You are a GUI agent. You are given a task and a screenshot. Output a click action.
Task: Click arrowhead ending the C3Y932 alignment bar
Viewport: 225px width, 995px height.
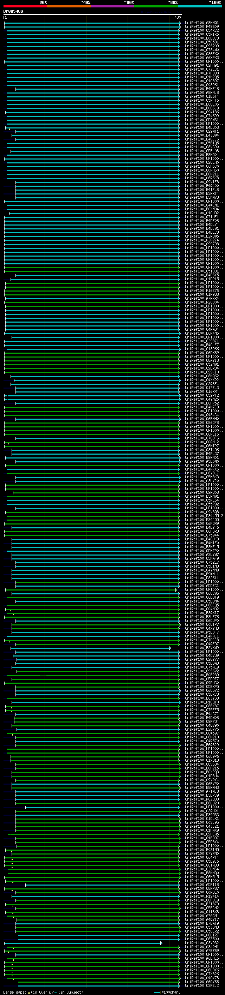click(161, 943)
